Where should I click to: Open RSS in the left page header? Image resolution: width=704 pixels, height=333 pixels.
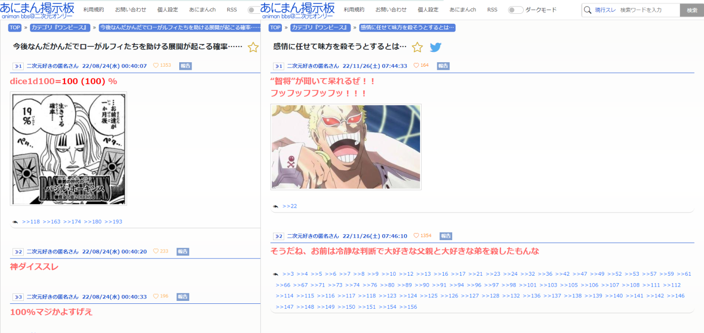click(232, 10)
